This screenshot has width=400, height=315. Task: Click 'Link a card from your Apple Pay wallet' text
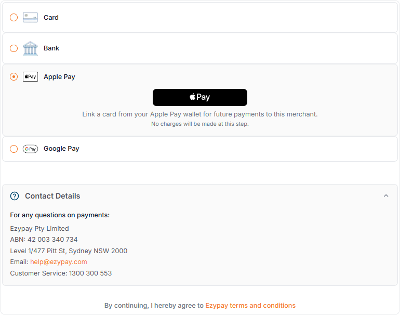[200, 114]
